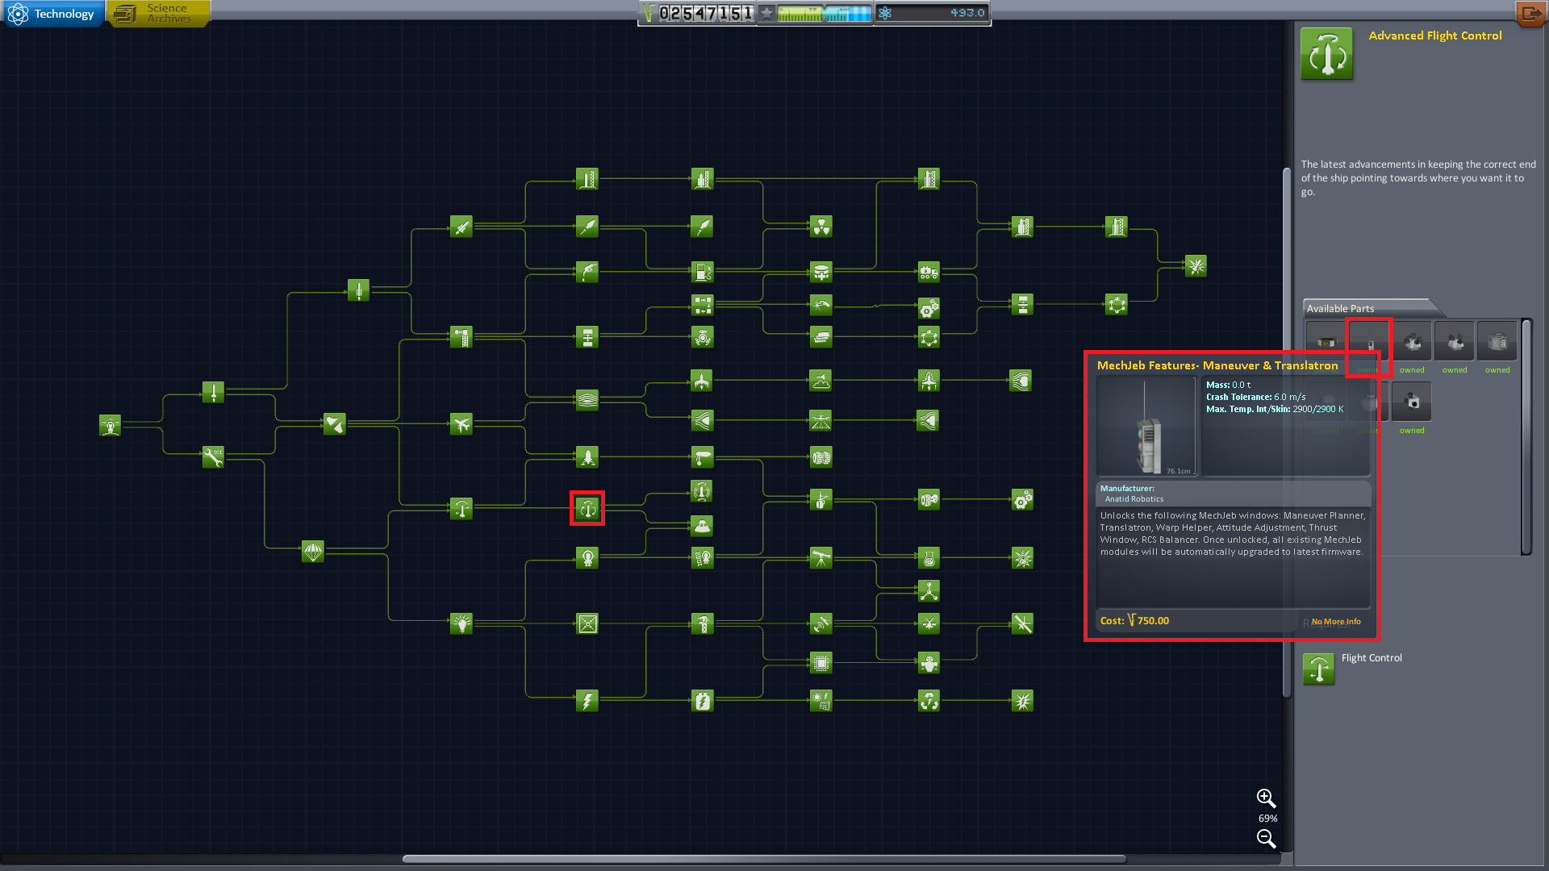Click the No More Info link
Image resolution: width=1549 pixels, height=871 pixels.
(1336, 622)
